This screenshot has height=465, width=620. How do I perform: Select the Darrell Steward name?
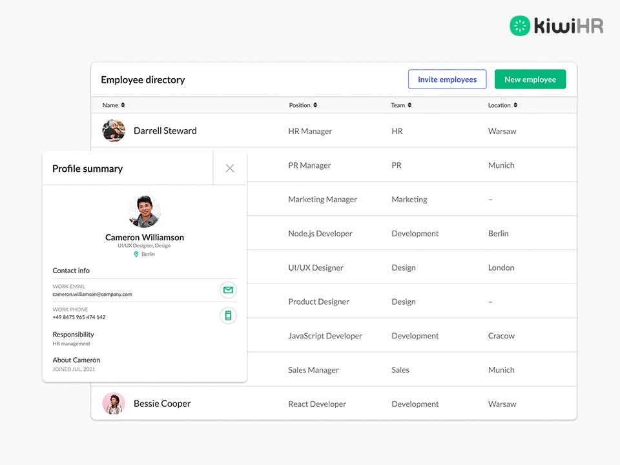click(x=165, y=131)
